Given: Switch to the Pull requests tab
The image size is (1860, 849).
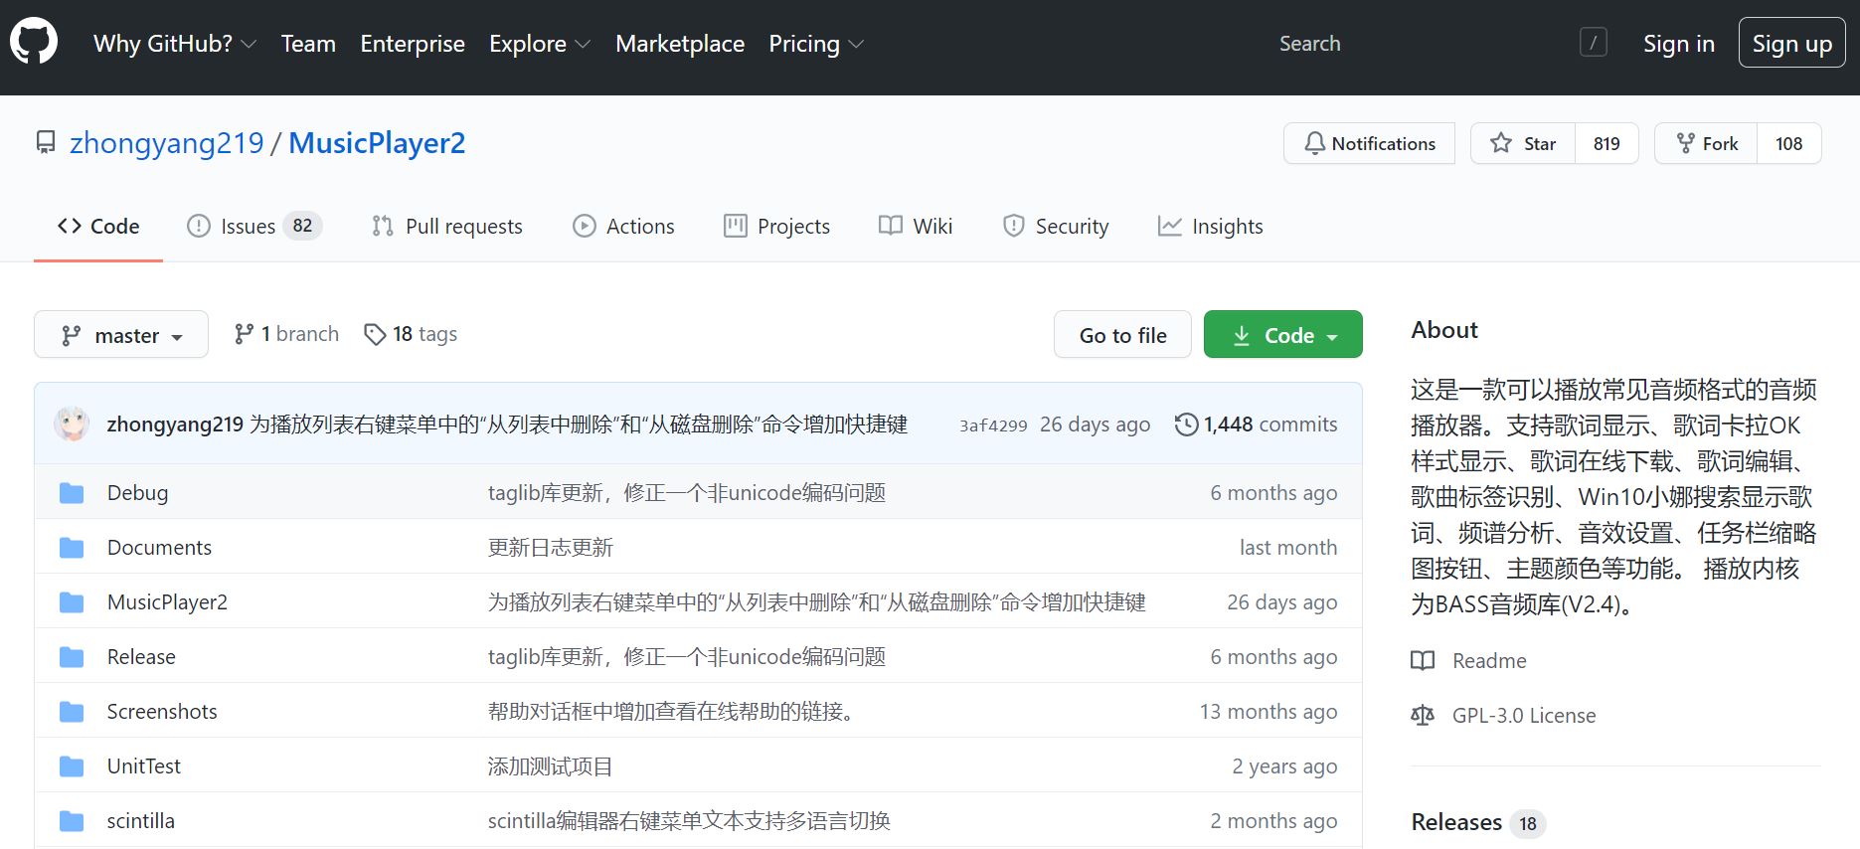Looking at the screenshot, I should pyautogui.click(x=447, y=227).
